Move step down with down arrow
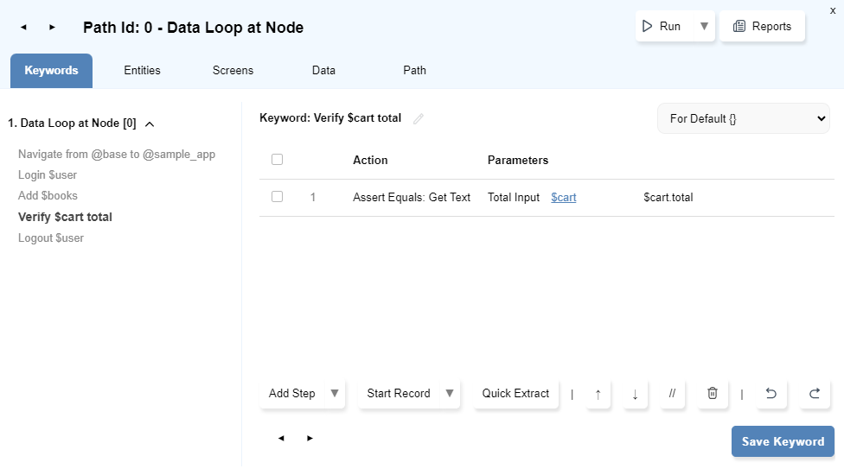Viewport: 844px width, 475px height. (x=635, y=394)
